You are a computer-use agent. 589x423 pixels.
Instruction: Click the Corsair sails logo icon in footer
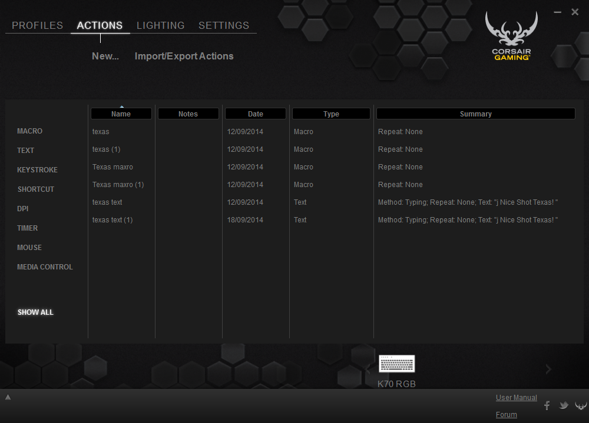click(581, 406)
